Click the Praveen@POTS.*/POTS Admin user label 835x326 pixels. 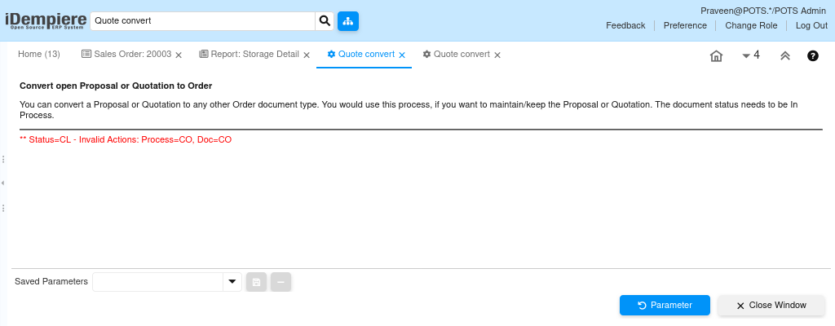click(764, 11)
